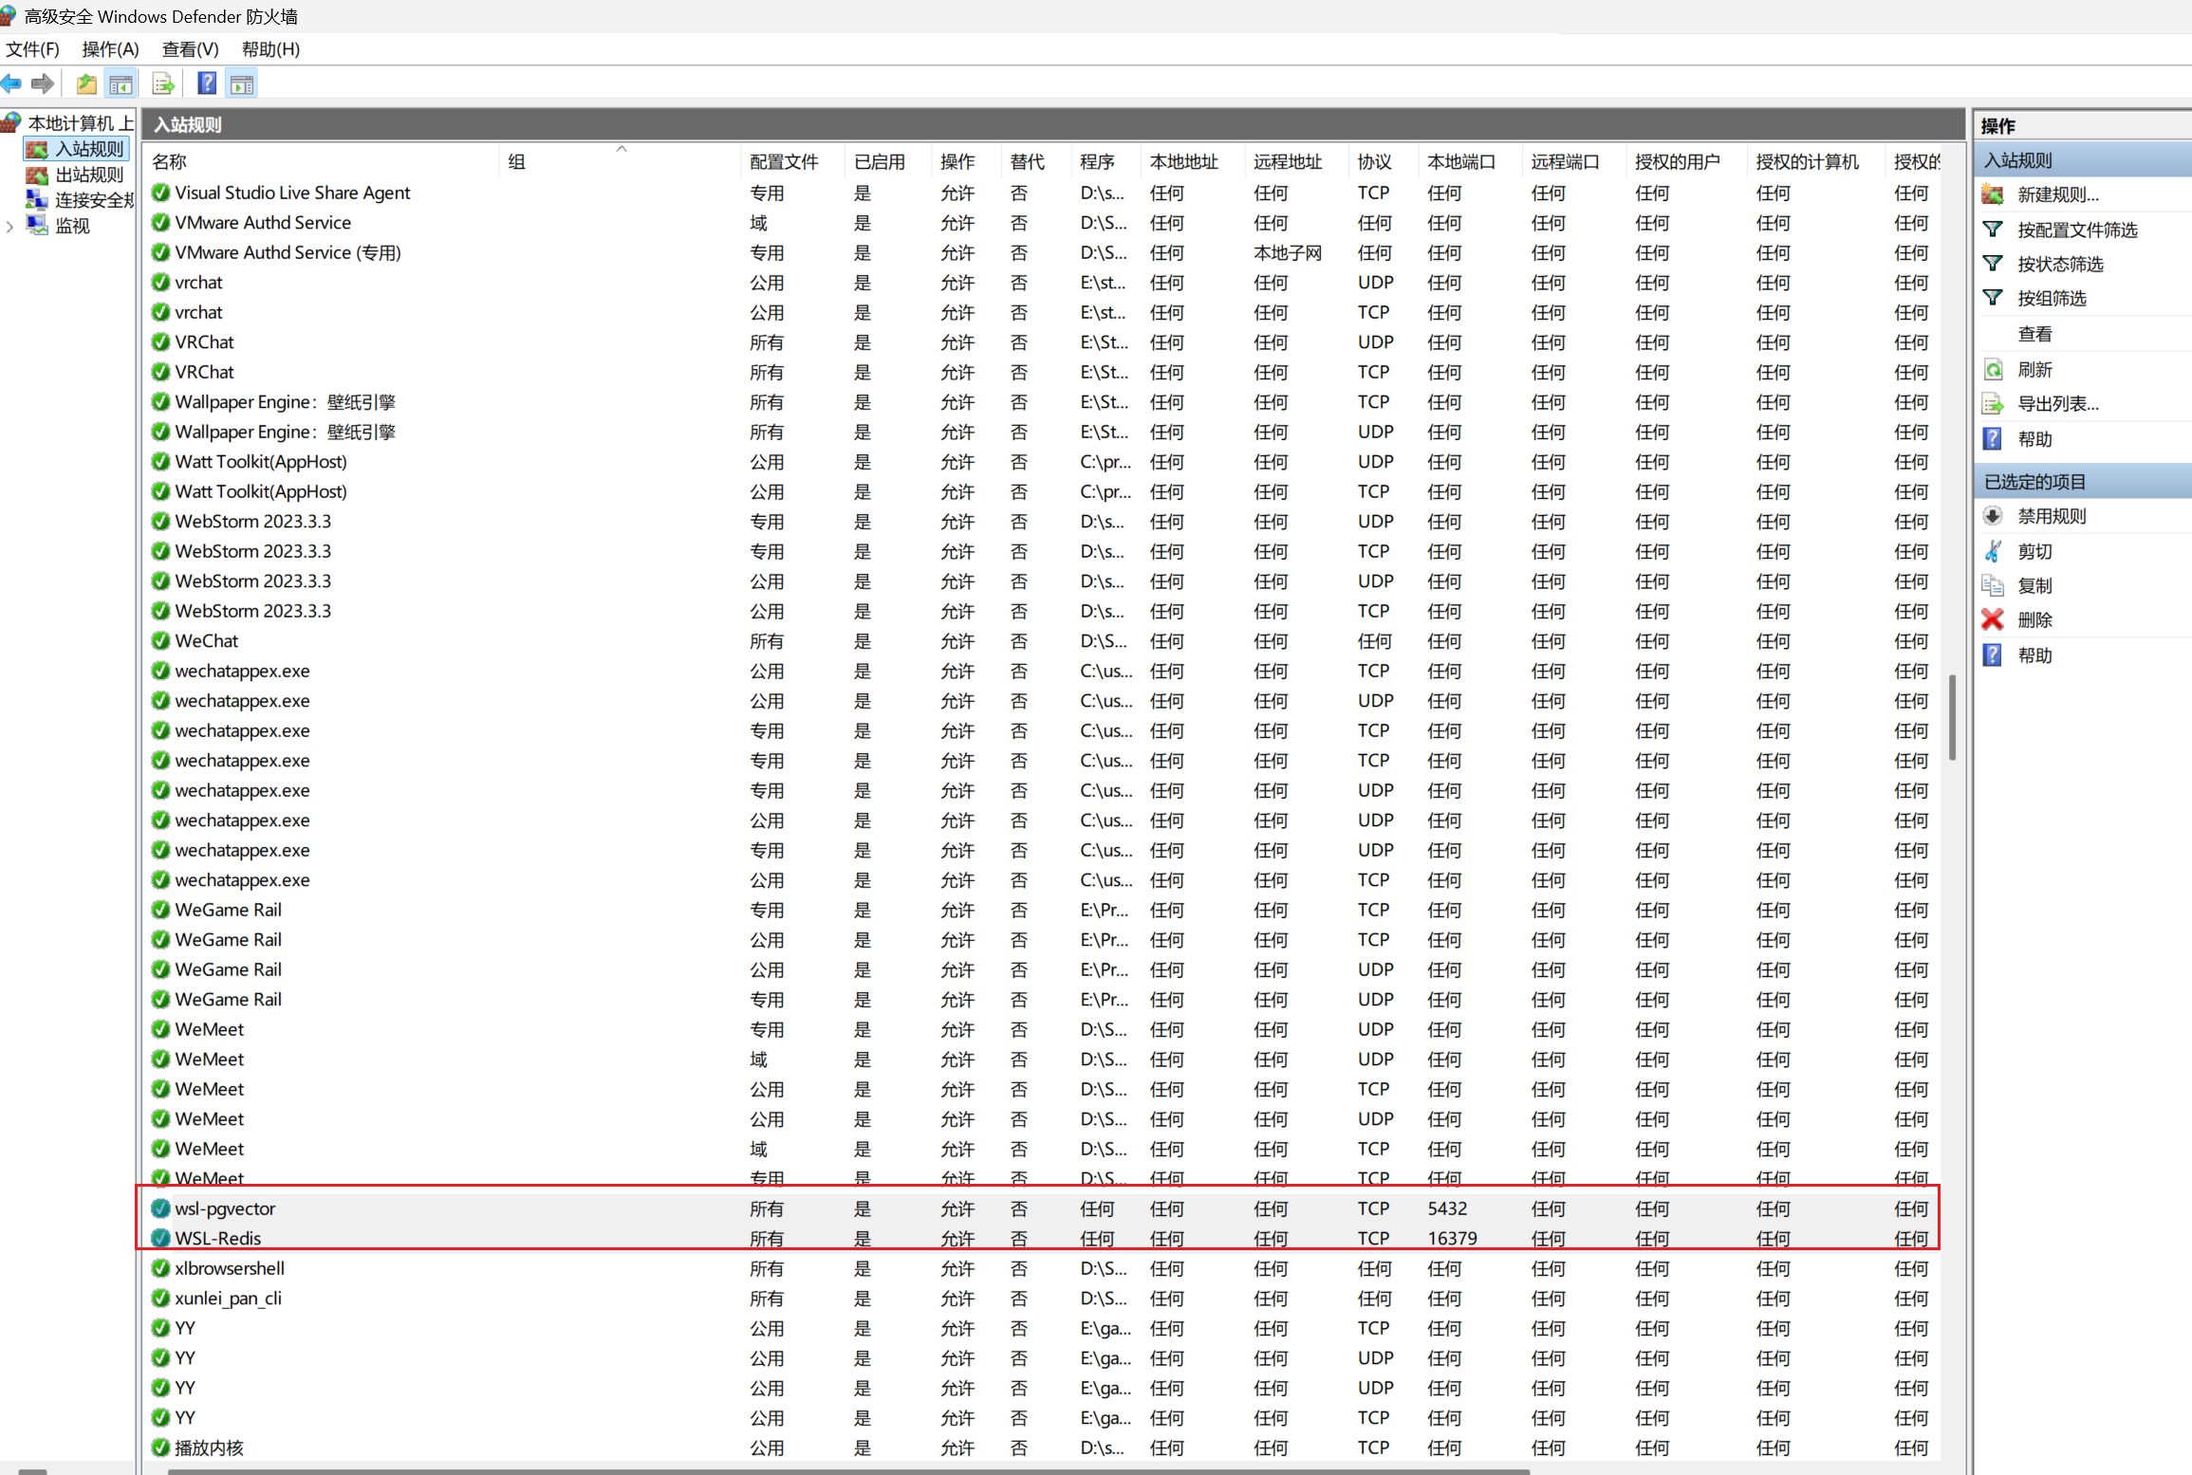2192x1475 pixels.
Task: Sort by the 组 column header
Action: (x=621, y=162)
